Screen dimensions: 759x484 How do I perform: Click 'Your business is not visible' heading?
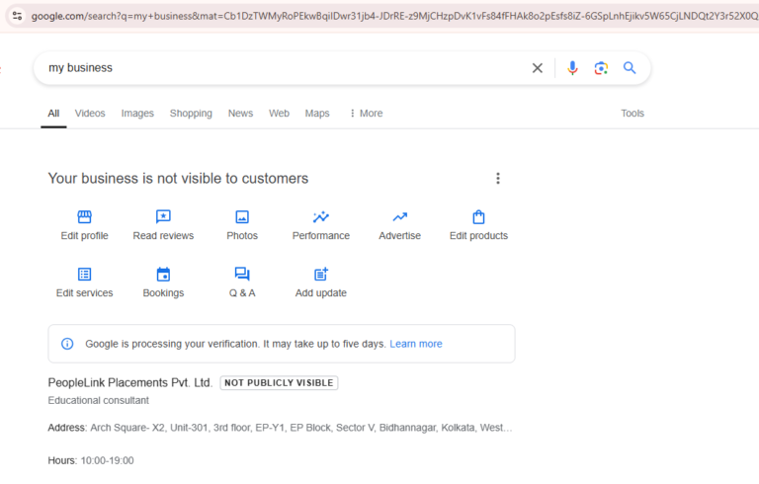click(178, 179)
